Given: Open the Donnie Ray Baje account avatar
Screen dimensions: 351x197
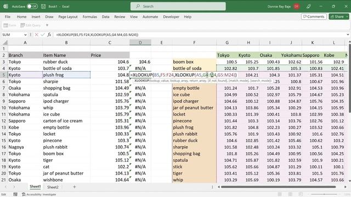Looking at the screenshot, I should [297, 7].
